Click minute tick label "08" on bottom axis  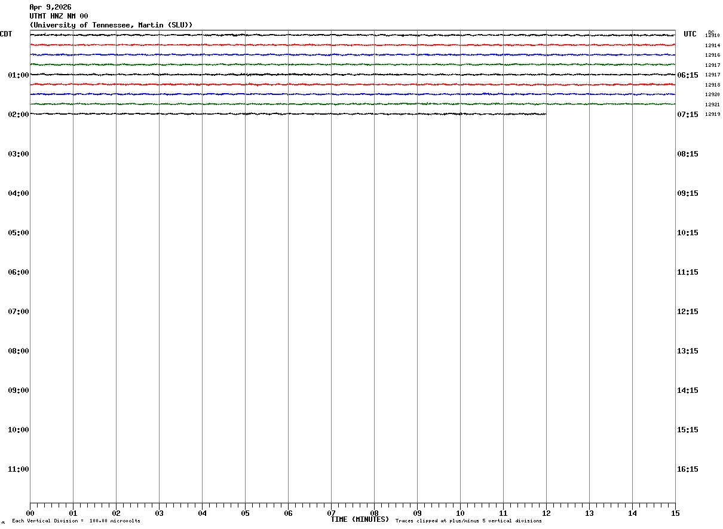coord(374,513)
